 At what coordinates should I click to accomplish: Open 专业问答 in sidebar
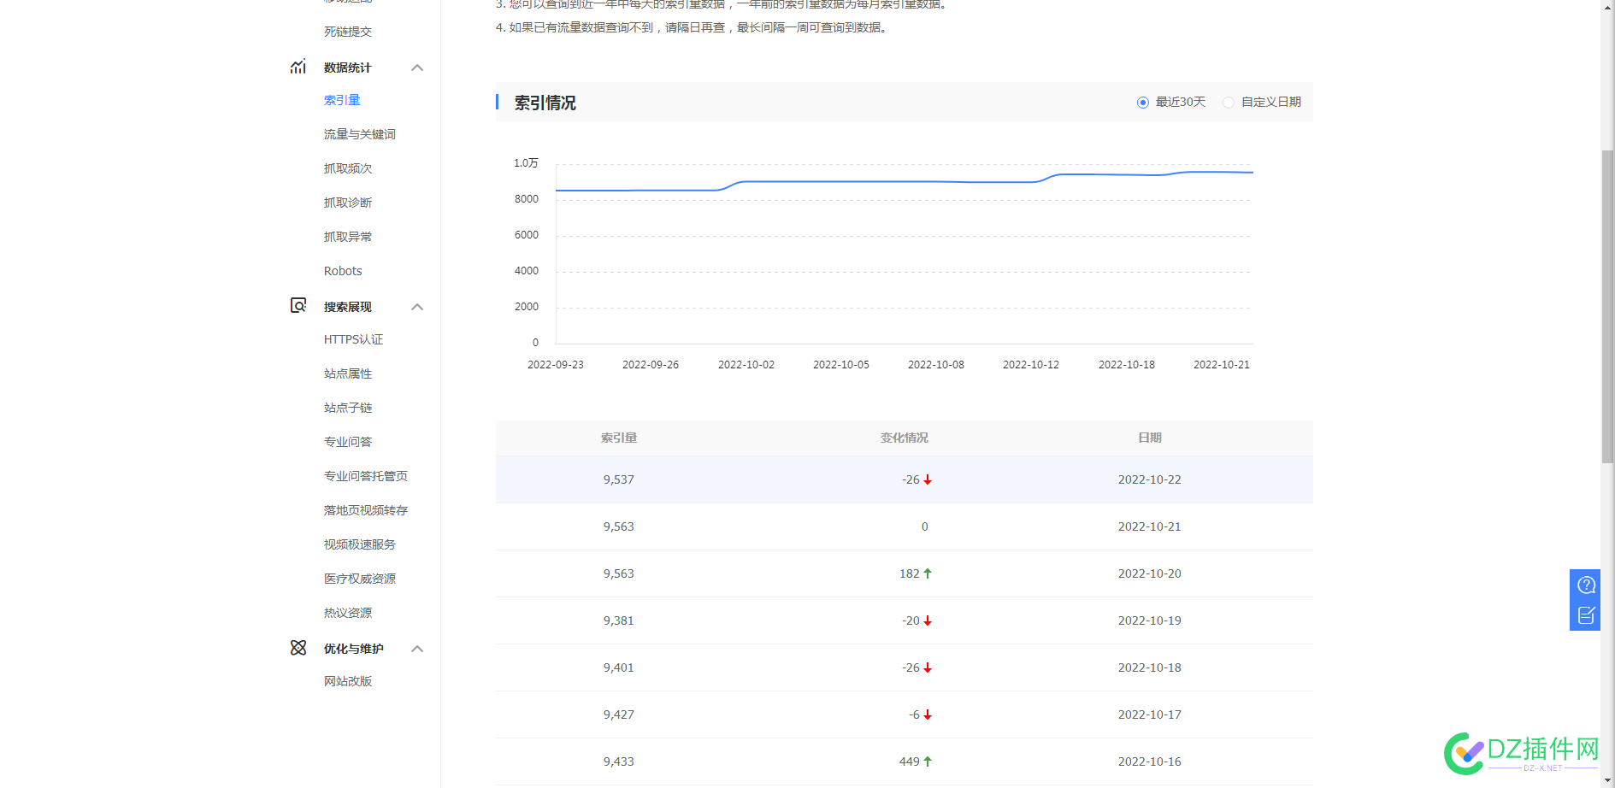click(x=348, y=442)
